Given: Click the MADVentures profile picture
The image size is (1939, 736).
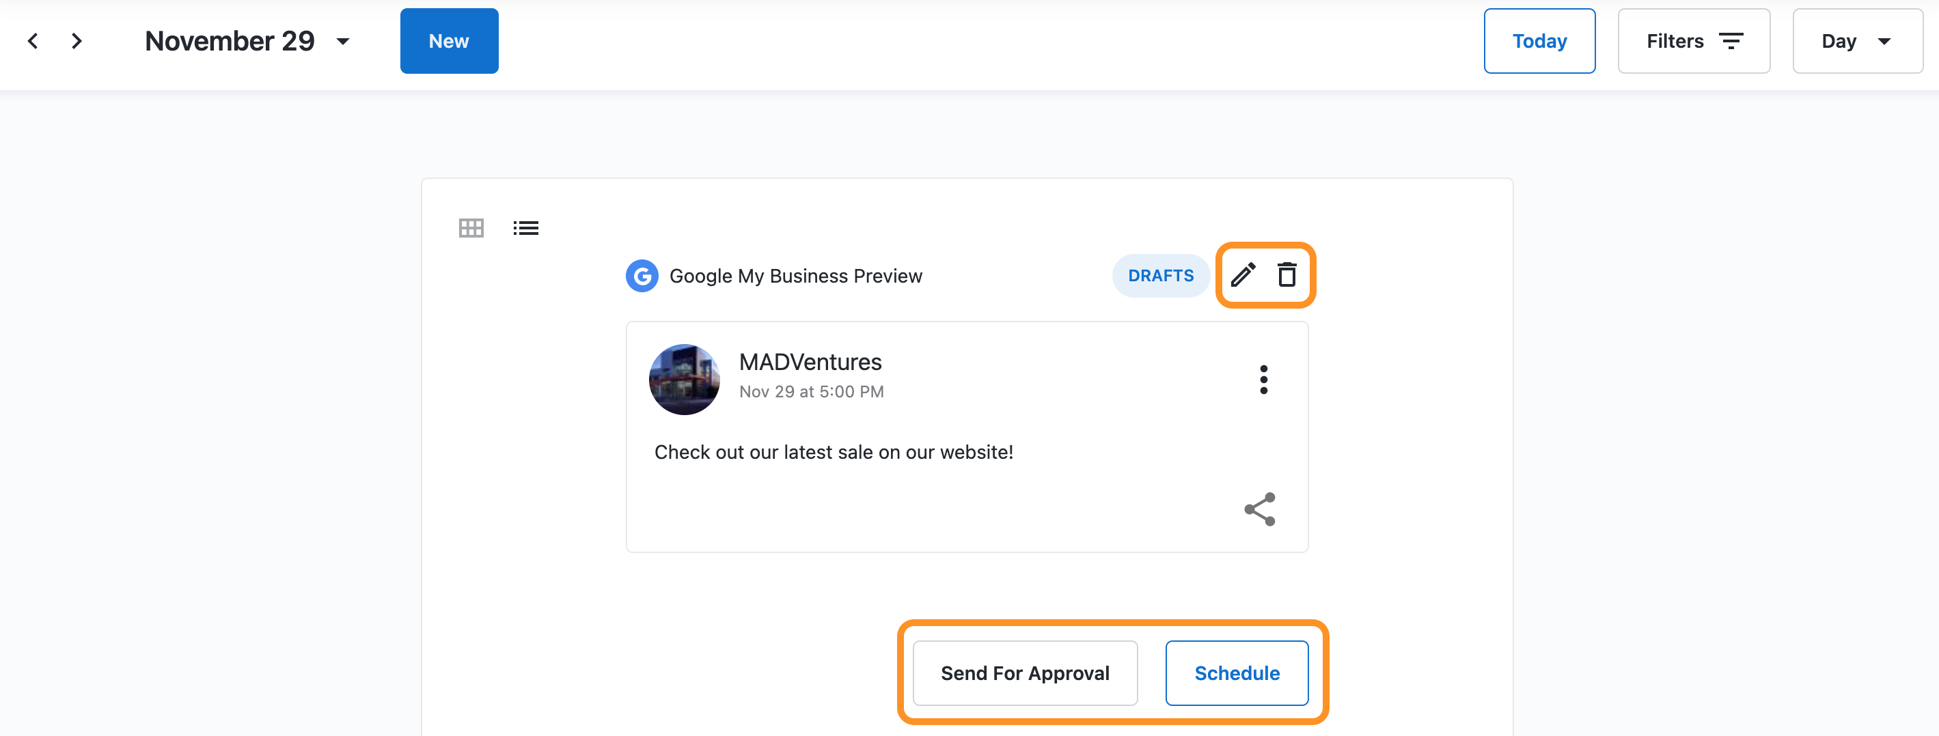Looking at the screenshot, I should [684, 380].
